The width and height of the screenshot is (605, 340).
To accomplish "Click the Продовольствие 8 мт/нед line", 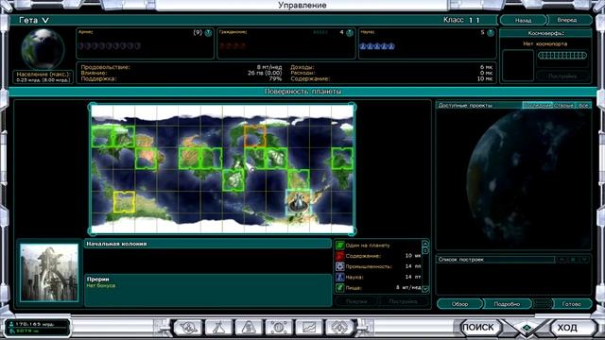I will click(181, 67).
